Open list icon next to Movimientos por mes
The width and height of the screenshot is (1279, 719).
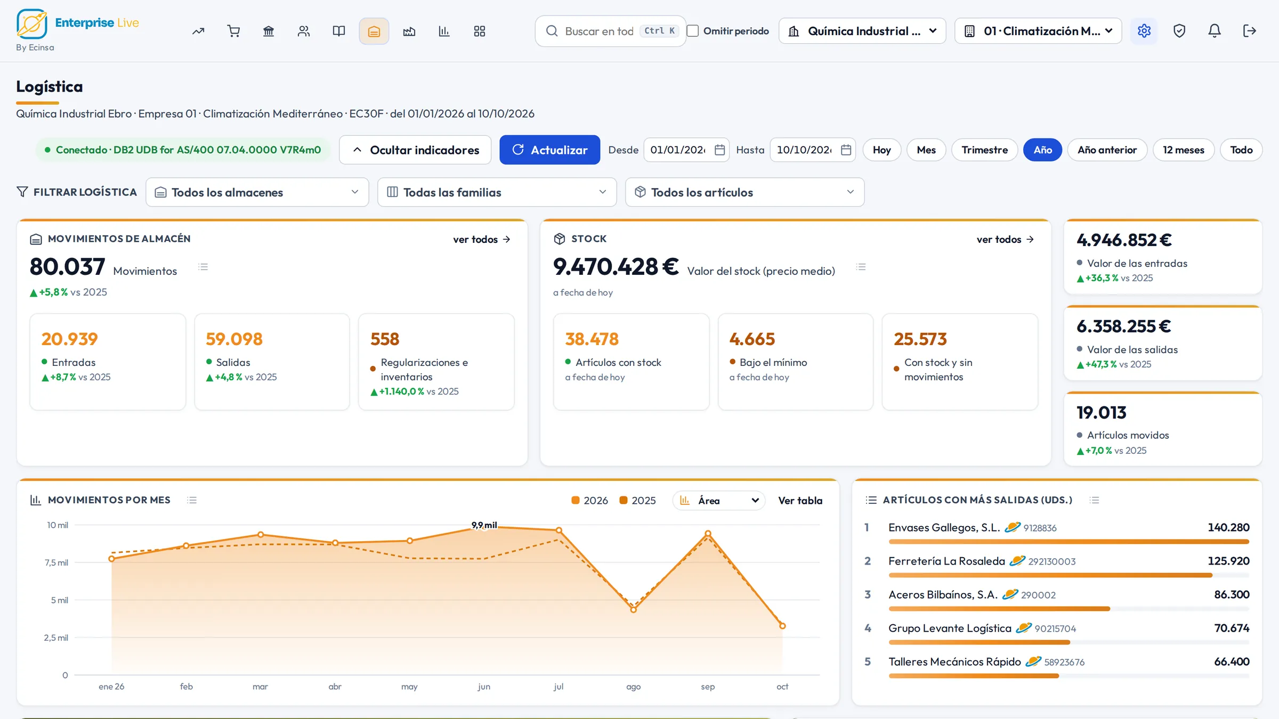[x=192, y=500]
